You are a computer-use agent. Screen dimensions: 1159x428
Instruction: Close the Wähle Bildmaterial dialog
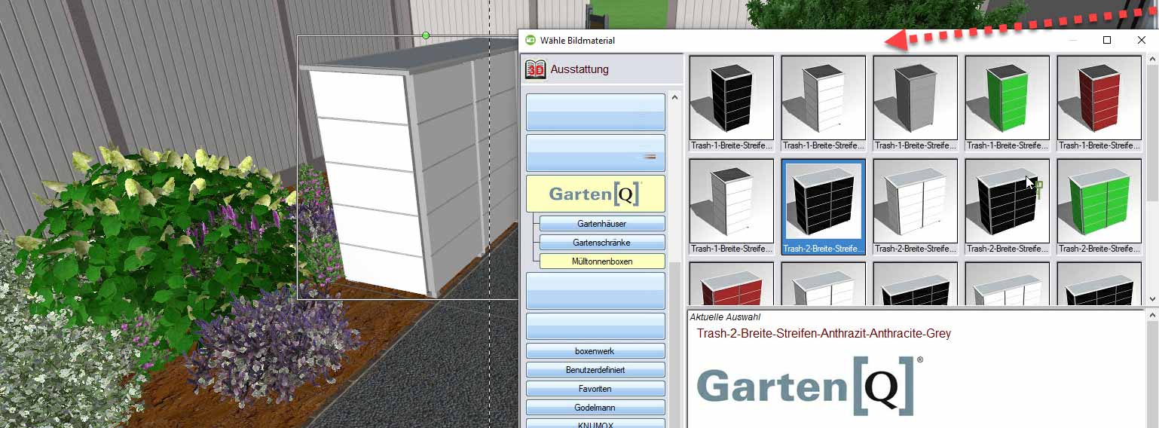(1141, 41)
